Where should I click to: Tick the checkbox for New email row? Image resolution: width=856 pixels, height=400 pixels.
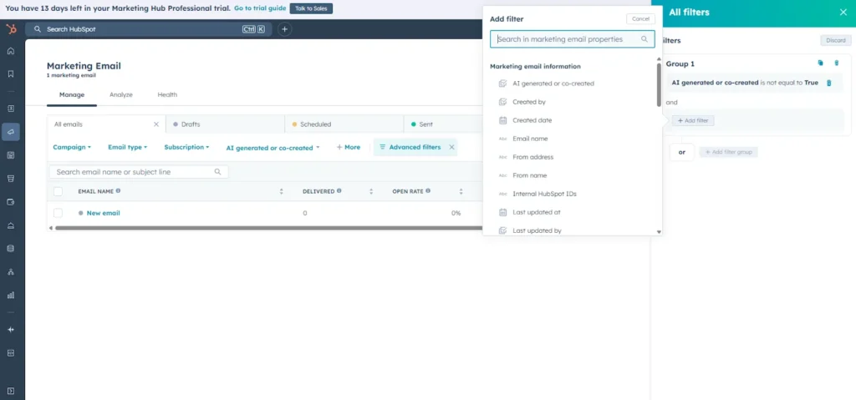58,213
